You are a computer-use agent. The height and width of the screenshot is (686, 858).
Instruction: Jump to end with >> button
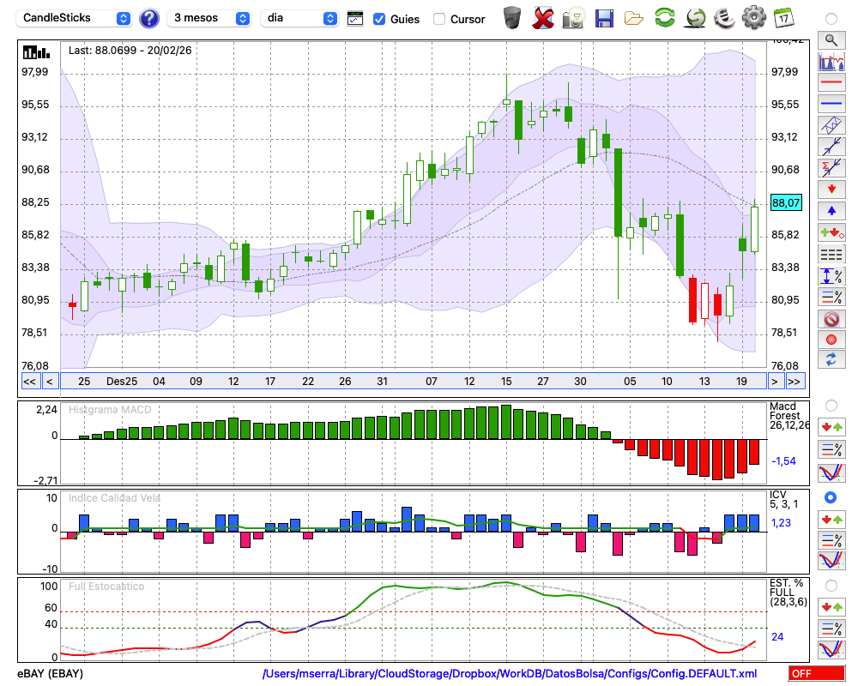tap(795, 382)
